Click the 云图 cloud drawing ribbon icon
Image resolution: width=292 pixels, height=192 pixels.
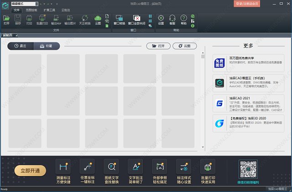(98, 19)
